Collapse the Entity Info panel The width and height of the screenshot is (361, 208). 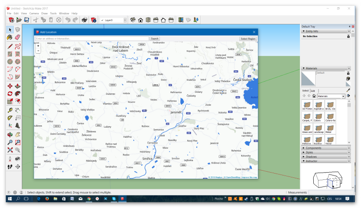click(x=303, y=31)
